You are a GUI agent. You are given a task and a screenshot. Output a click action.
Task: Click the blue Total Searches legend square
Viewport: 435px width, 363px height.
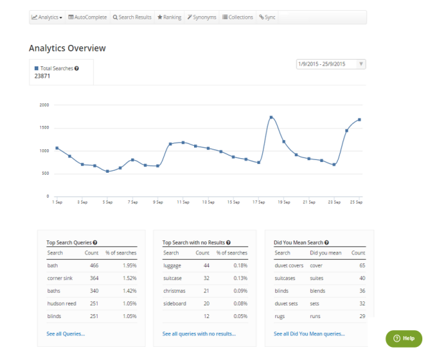point(36,68)
